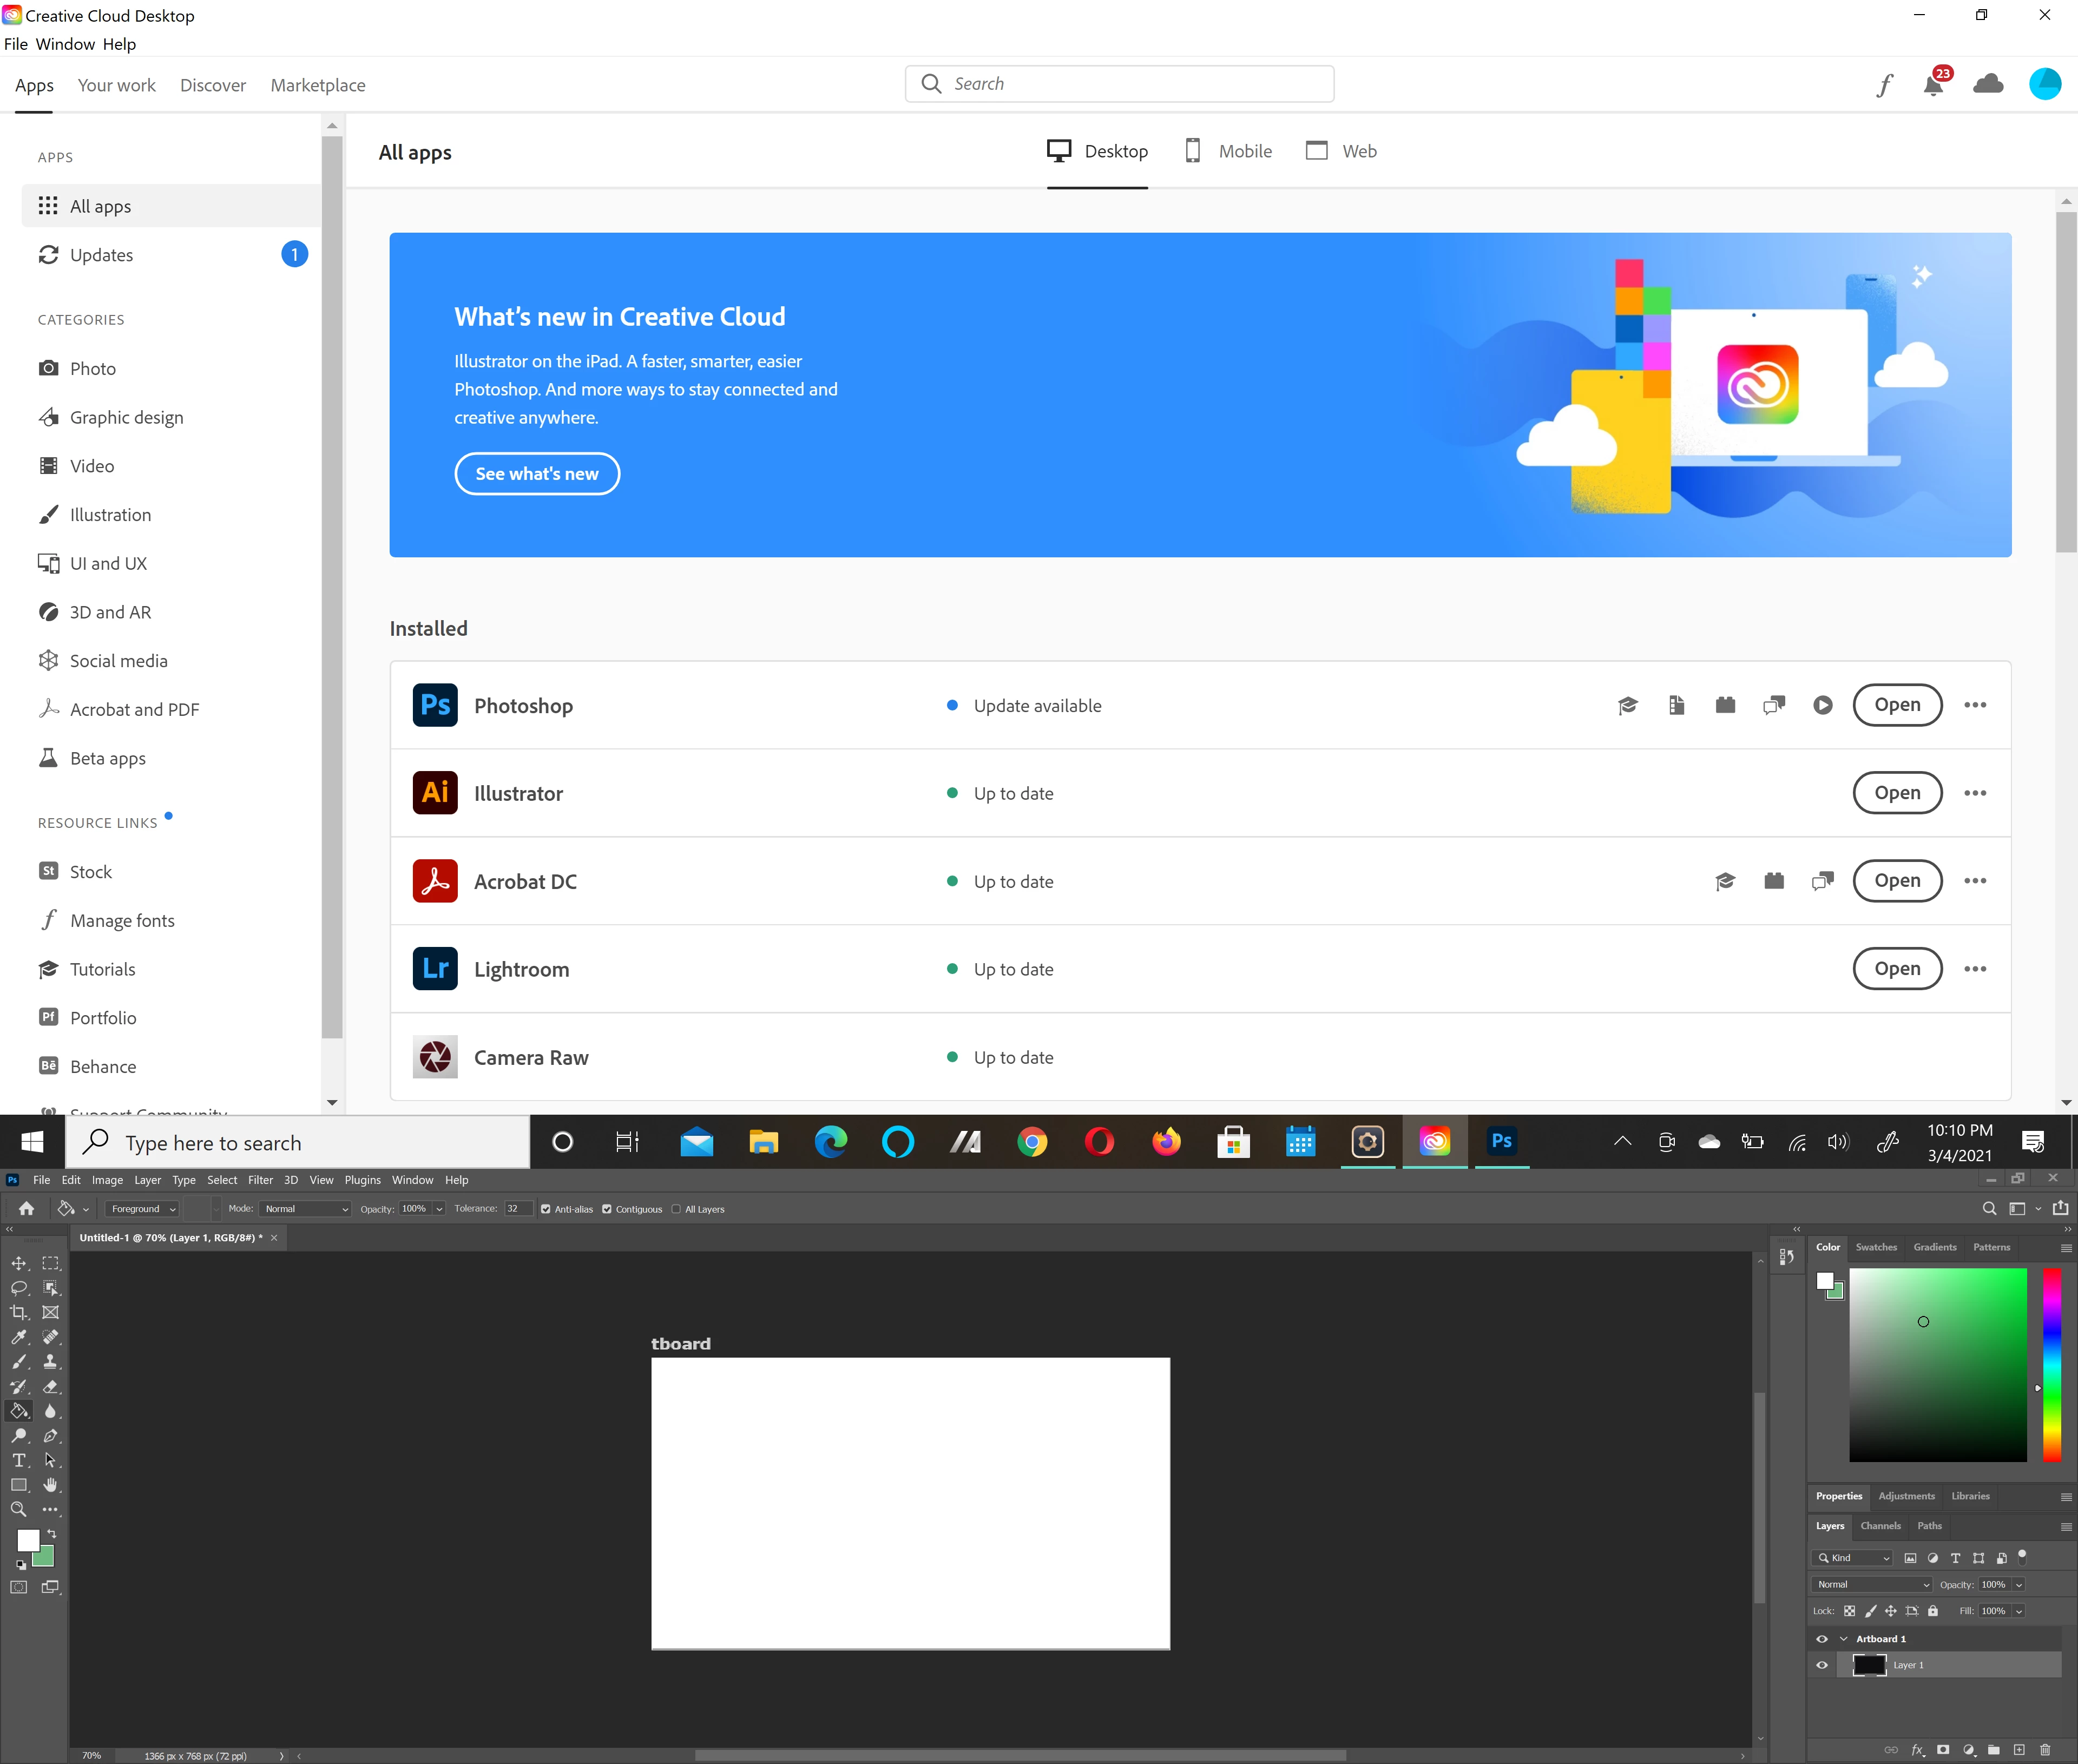The image size is (2078, 1764).
Task: Open the Foreground fill source dropdown
Action: pyautogui.click(x=143, y=1209)
